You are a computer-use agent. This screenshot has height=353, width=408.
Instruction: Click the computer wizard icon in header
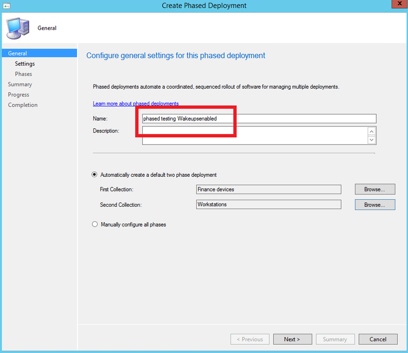17,28
